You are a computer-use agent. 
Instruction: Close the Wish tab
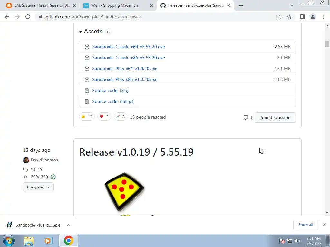click(x=152, y=5)
